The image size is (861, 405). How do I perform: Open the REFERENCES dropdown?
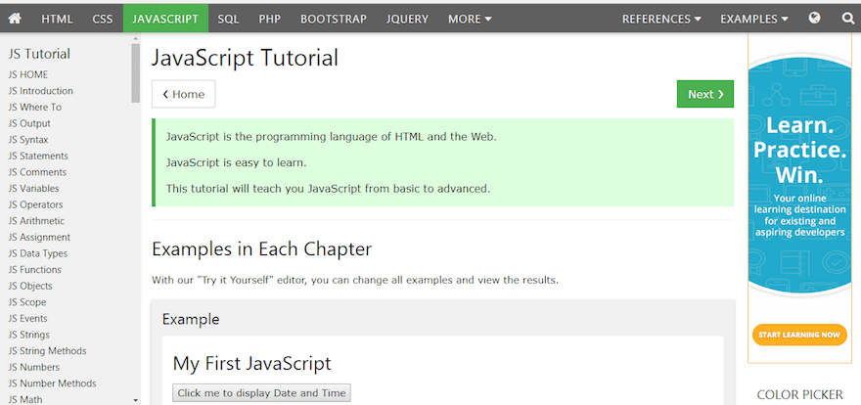tap(661, 18)
